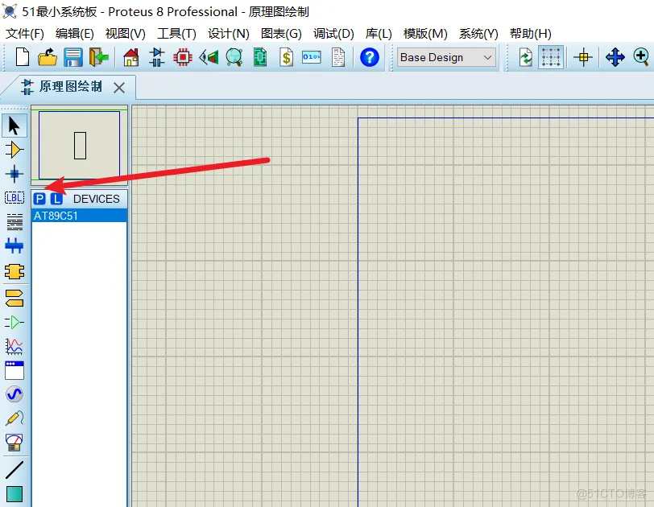
Task: Click the overview window thumbnail
Action: [x=79, y=145]
